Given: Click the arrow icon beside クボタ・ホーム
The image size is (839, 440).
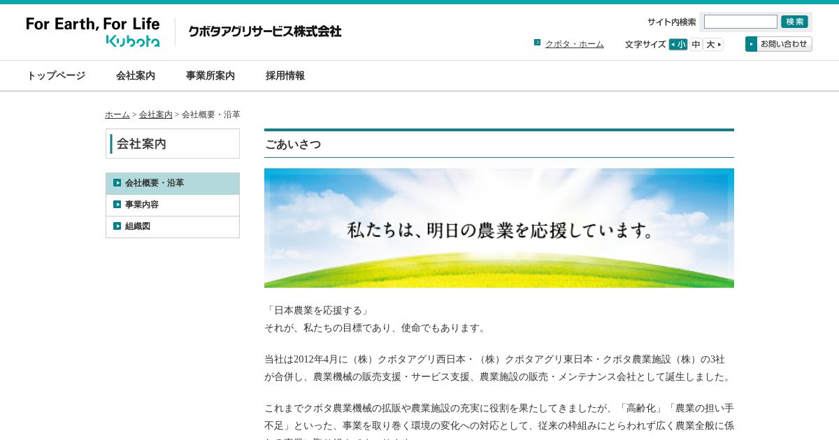Looking at the screenshot, I should pos(537,43).
